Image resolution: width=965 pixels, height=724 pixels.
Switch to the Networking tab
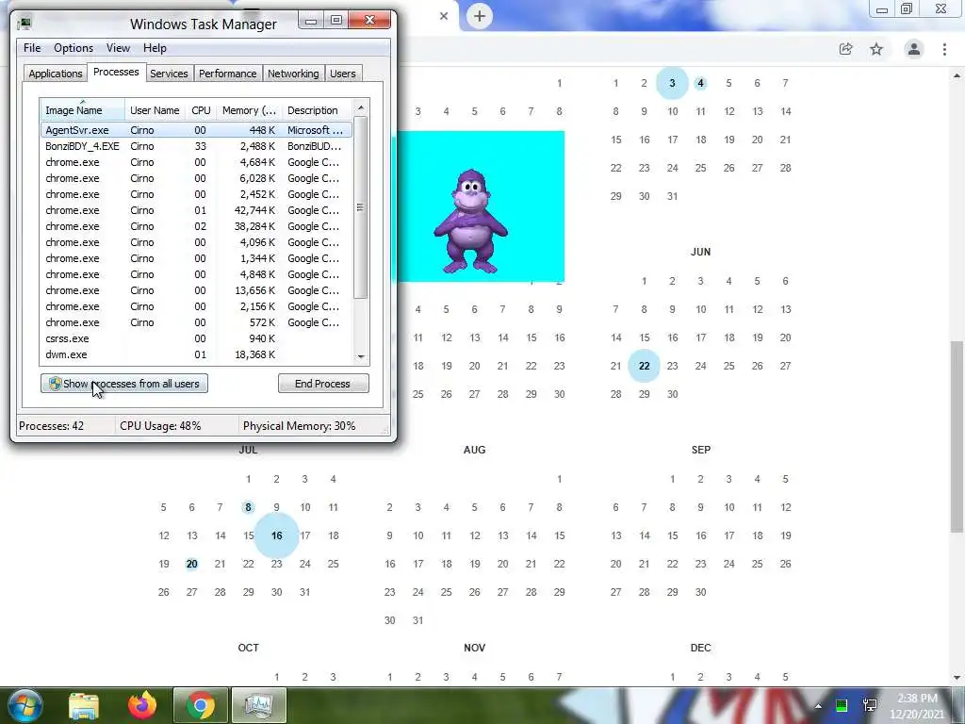tap(293, 74)
